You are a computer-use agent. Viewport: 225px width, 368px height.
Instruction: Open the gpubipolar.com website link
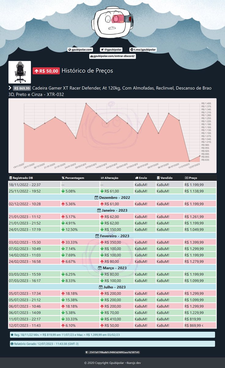pyautogui.click(x=80, y=49)
